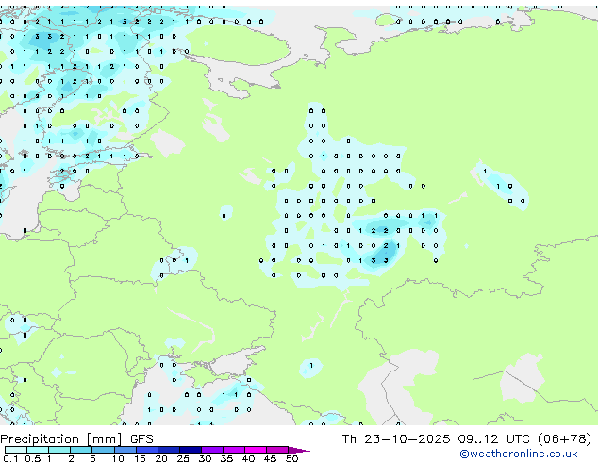This screenshot has width=598, height=462.
Task: Click the legend value "30"
Action: pos(206,458)
